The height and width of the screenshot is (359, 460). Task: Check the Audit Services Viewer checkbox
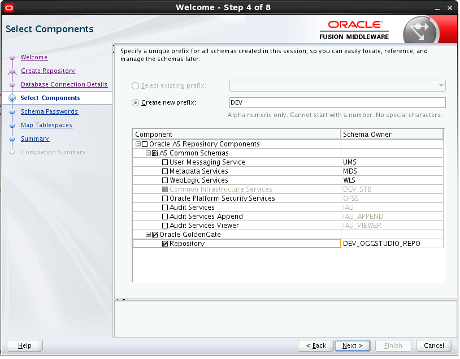click(x=165, y=226)
